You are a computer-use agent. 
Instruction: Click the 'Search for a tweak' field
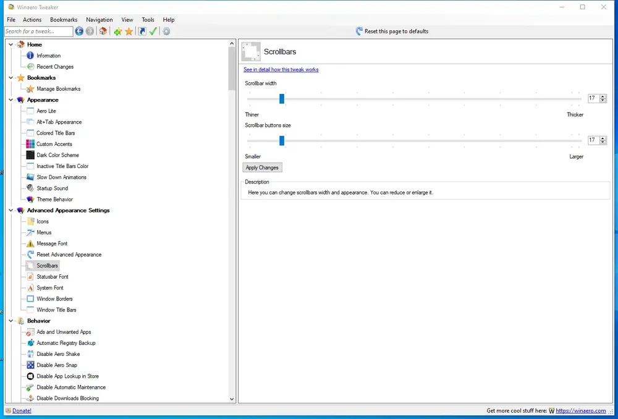pyautogui.click(x=38, y=31)
